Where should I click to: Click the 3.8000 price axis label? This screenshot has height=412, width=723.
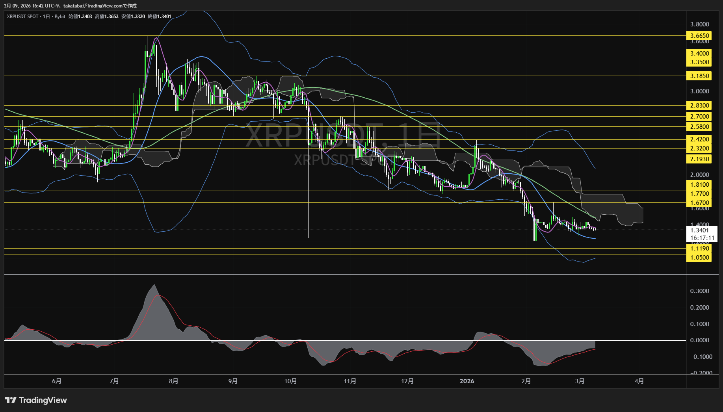point(699,24)
